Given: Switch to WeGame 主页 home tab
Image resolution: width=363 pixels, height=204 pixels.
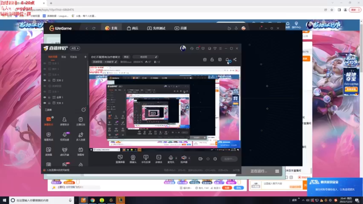Looking at the screenshot, I should pos(111,28).
